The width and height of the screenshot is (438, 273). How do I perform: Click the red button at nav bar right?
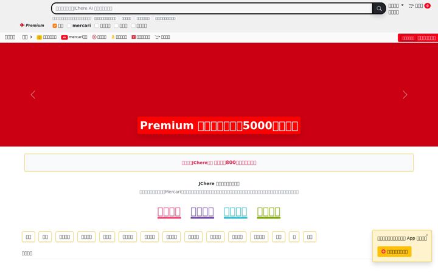coord(418,38)
